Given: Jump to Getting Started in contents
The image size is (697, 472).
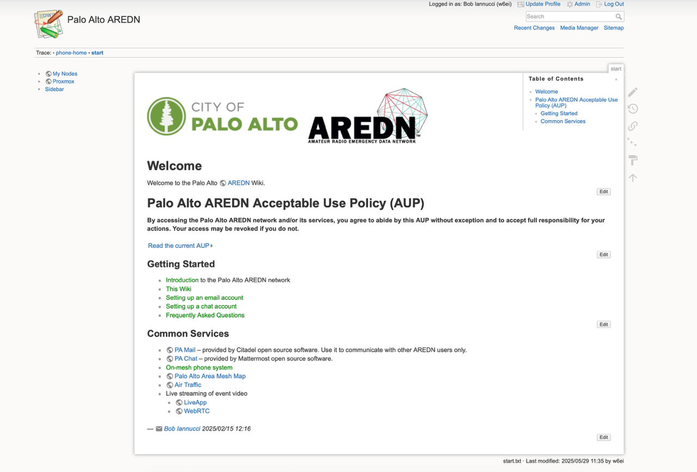Looking at the screenshot, I should (x=559, y=114).
